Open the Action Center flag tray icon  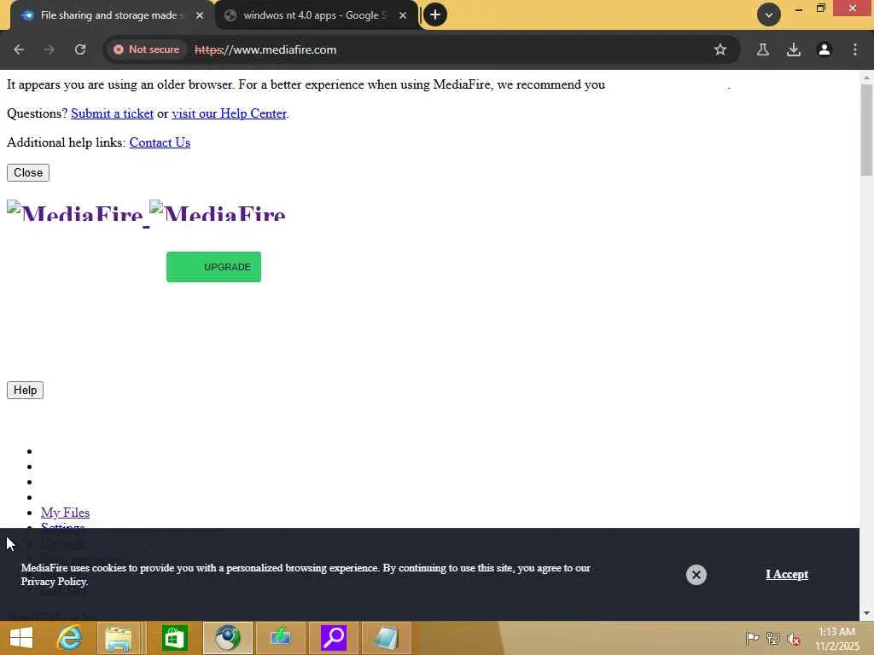click(x=752, y=638)
